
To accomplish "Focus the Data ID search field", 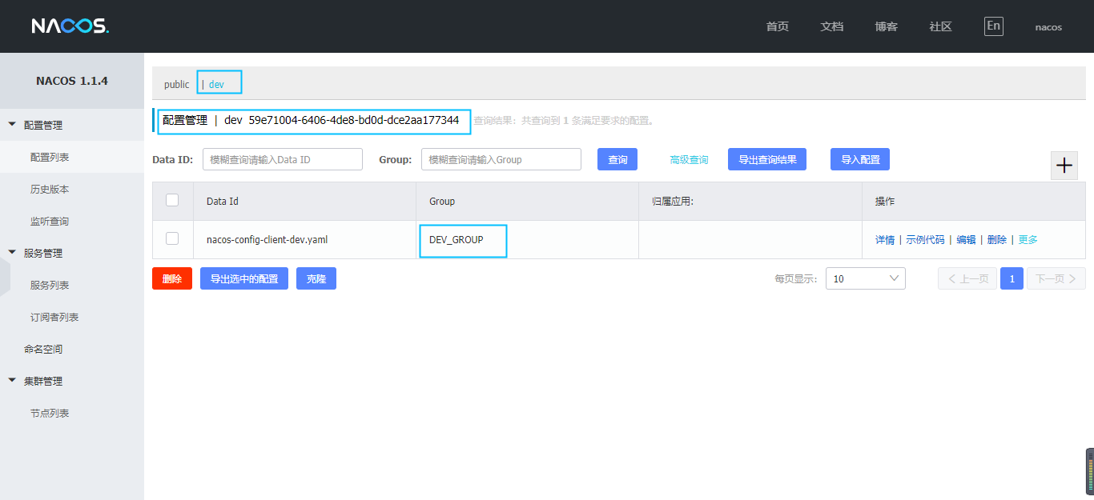I will click(x=283, y=159).
